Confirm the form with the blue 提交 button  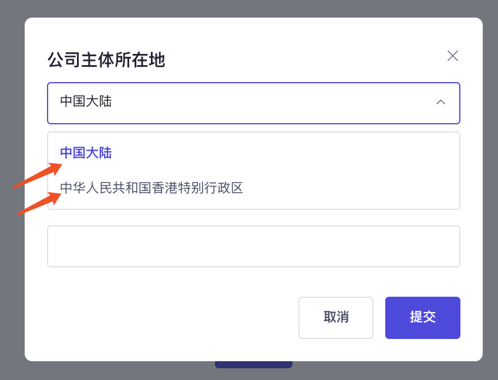422,317
